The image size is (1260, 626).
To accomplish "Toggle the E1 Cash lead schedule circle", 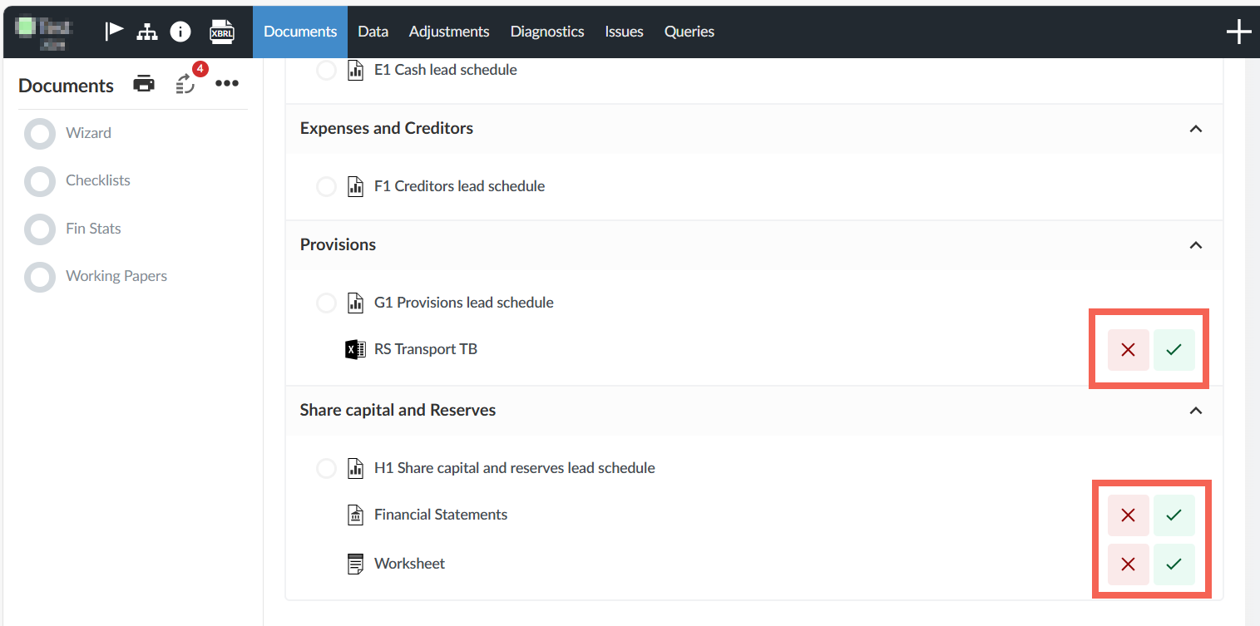I will pos(326,70).
